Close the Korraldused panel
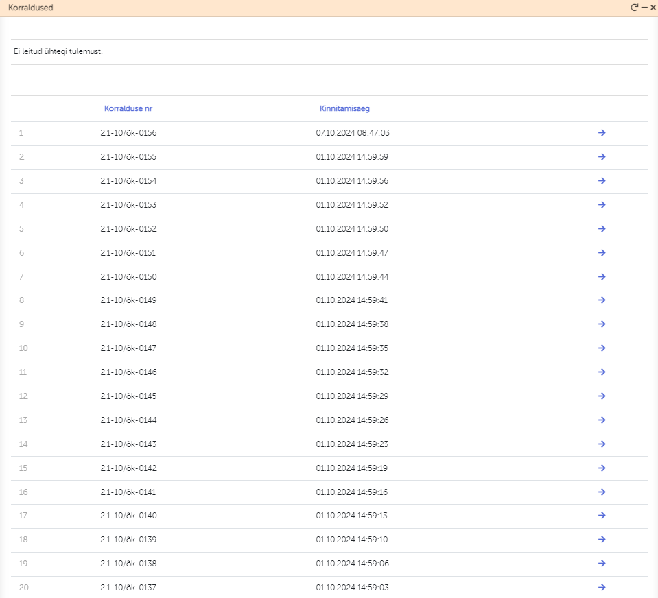 pyautogui.click(x=653, y=8)
